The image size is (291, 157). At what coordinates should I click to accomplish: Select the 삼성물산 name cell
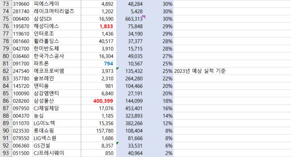[57, 101]
